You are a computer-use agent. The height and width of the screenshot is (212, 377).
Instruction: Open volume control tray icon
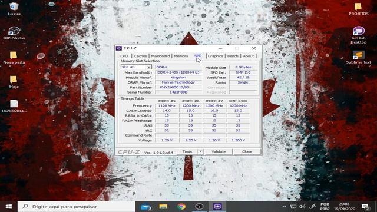(302, 207)
